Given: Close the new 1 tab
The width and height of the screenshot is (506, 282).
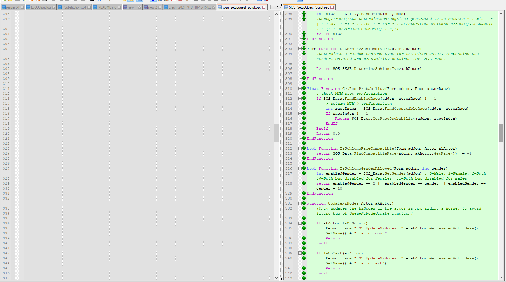Looking at the screenshot, I should click(139, 7).
